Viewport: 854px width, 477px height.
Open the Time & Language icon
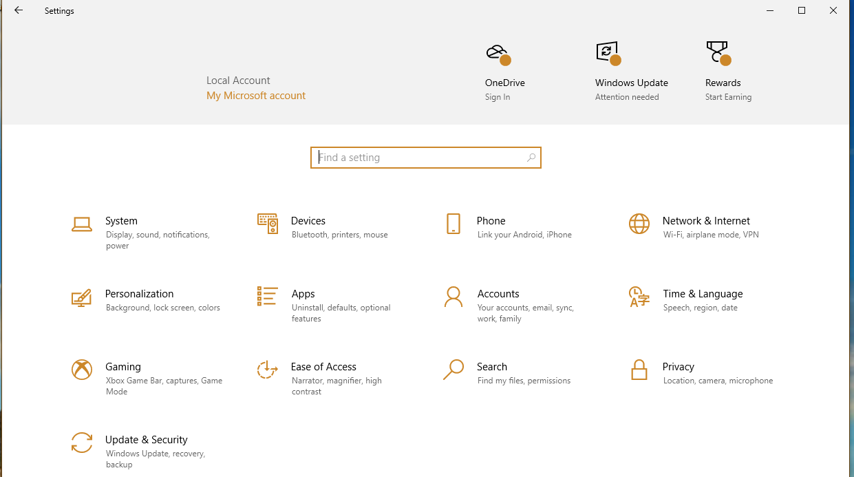pos(639,297)
